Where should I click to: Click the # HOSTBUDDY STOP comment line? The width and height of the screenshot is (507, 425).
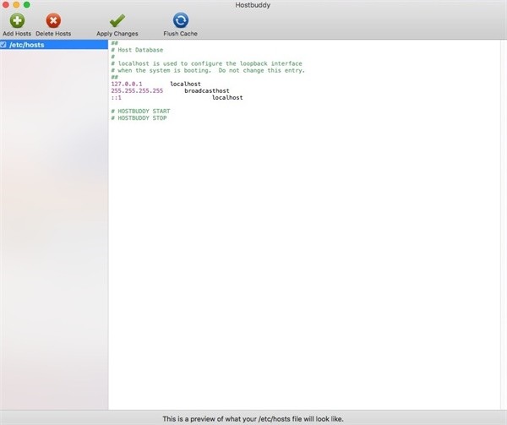coord(139,117)
